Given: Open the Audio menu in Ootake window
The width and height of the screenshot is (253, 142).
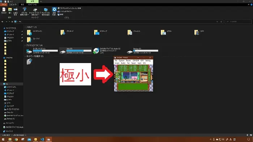Looking at the screenshot, I should coord(123,63).
